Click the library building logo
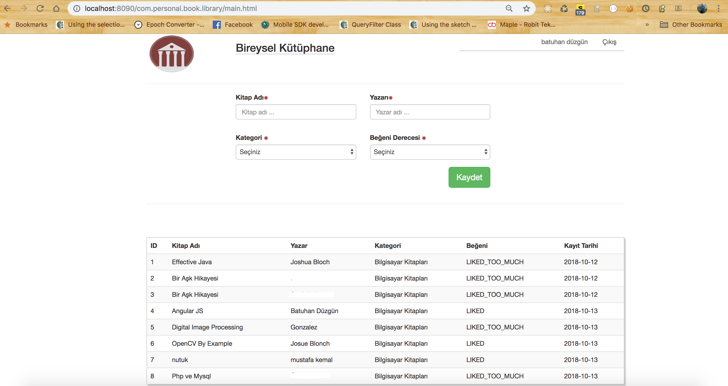 coord(171,54)
